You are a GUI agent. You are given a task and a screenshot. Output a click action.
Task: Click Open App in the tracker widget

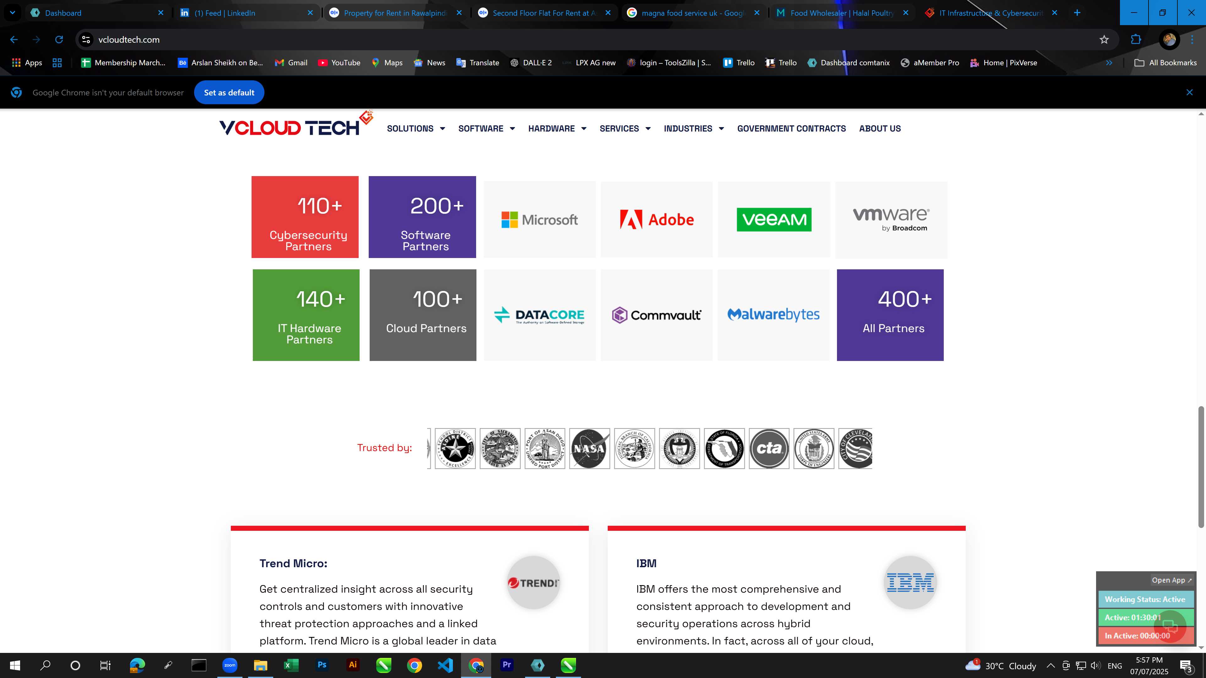[x=1171, y=580]
